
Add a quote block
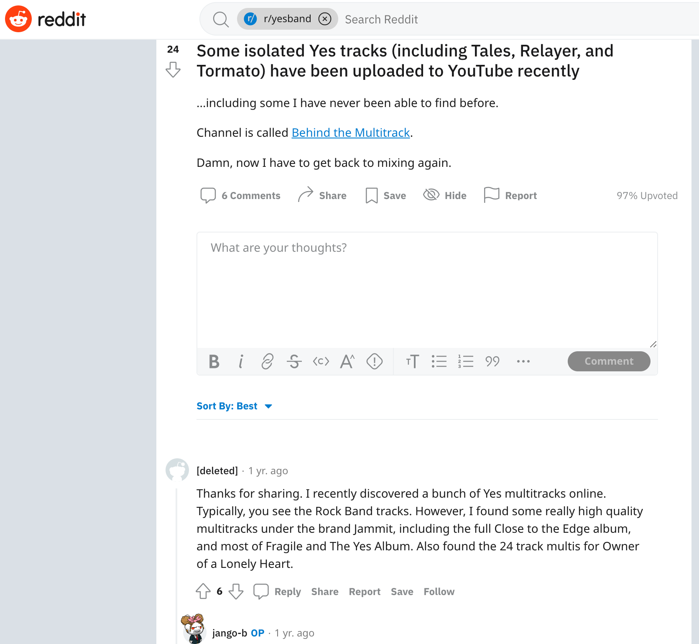pyautogui.click(x=492, y=361)
